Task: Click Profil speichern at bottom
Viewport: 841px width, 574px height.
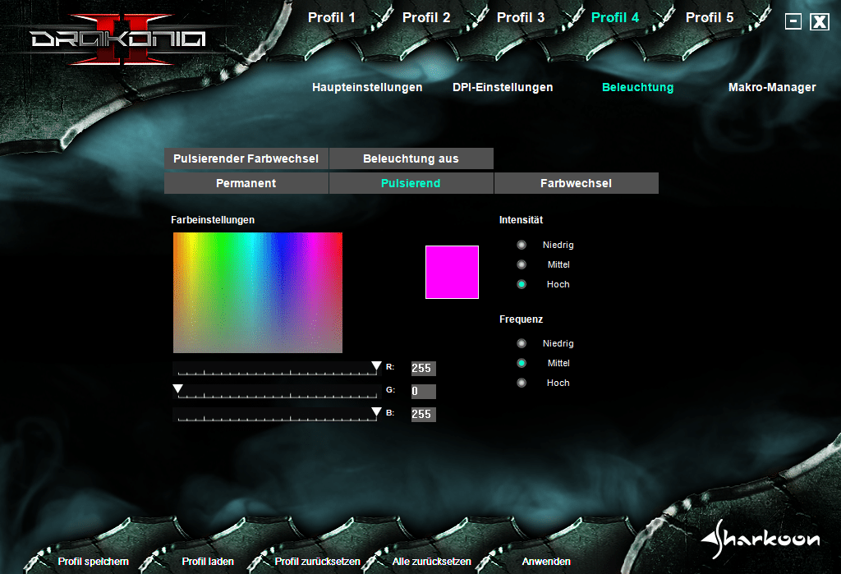Action: (x=94, y=562)
